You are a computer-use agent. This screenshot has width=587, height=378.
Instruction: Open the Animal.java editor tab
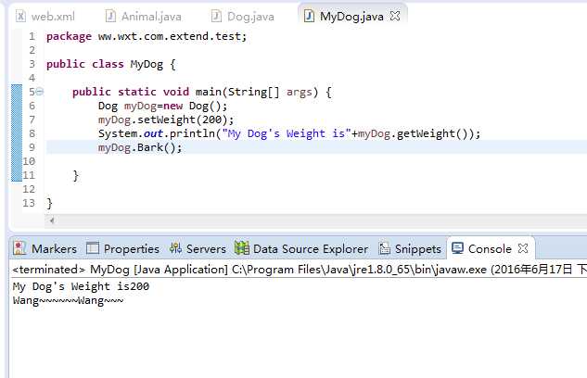pos(144,17)
